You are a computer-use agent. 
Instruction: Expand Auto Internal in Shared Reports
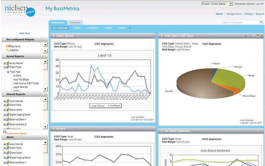[x=4, y=101]
